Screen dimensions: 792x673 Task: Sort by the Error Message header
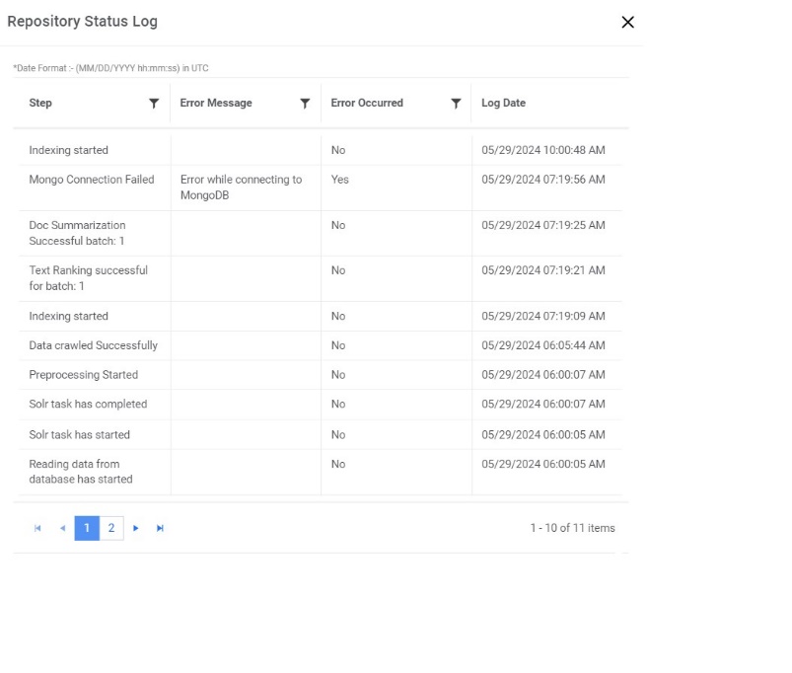point(216,104)
